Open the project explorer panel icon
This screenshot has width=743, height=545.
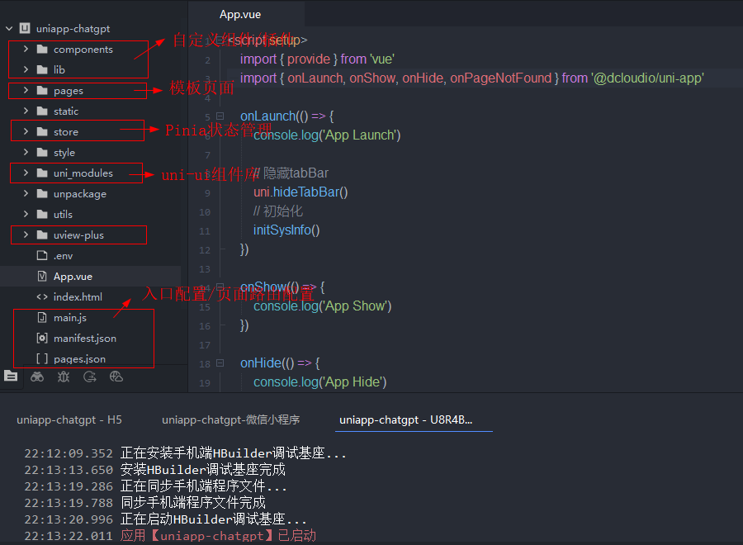pyautogui.click(x=11, y=377)
